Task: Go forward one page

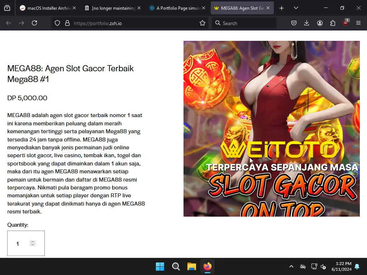Action: point(22,23)
